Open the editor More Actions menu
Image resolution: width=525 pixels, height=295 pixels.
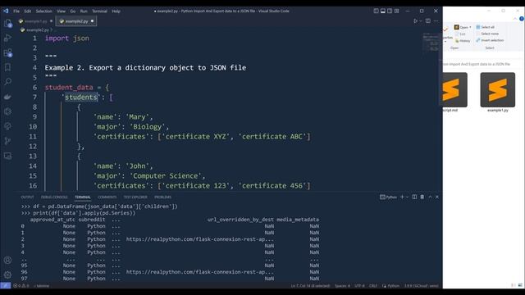(436, 20)
